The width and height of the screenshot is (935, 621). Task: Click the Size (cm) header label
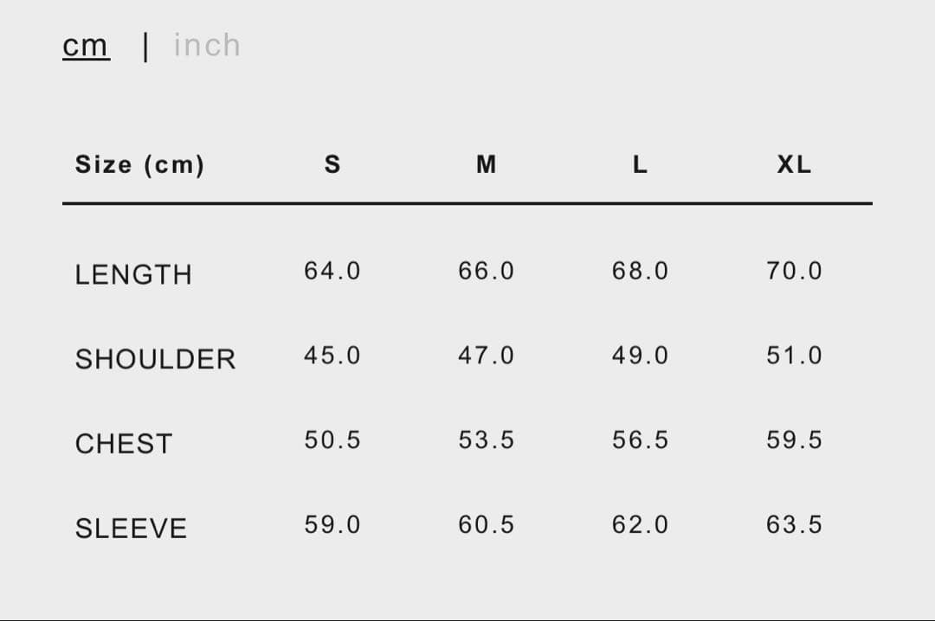(x=139, y=164)
